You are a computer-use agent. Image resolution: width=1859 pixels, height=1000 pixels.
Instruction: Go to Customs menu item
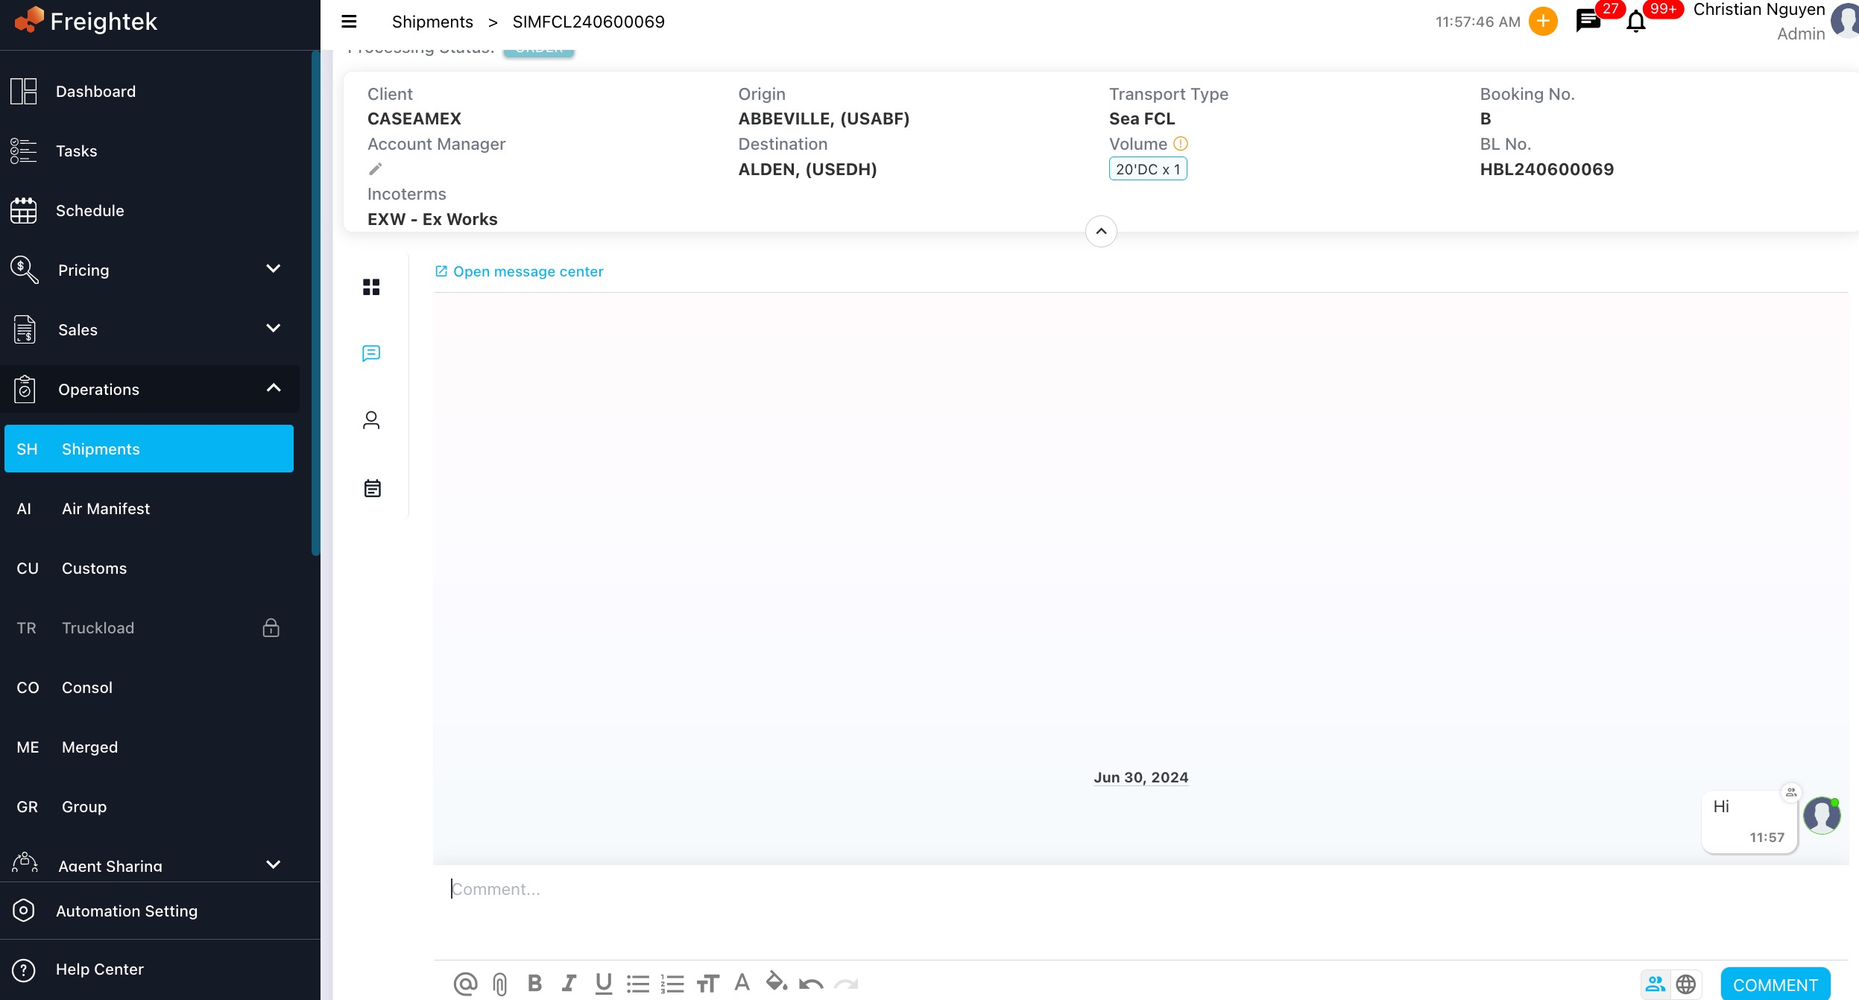click(x=95, y=568)
